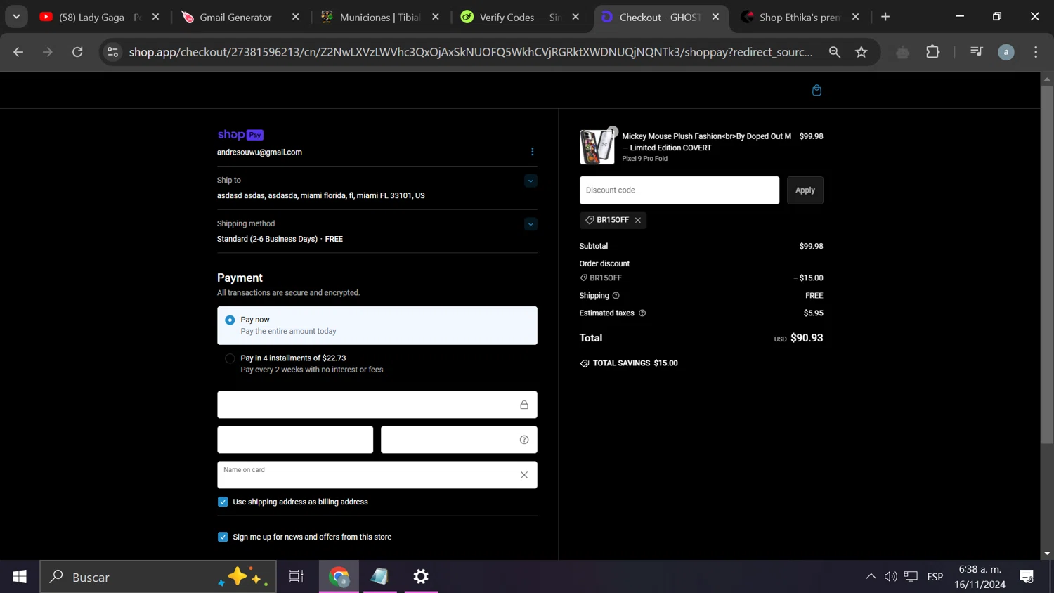
Task: Uncheck Sign me up for news and offers
Action: [223, 537]
